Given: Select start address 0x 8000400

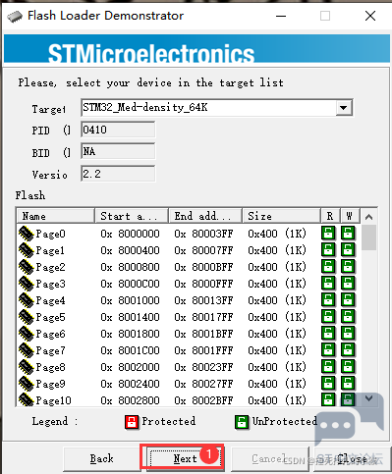Looking at the screenshot, I should point(130,250).
